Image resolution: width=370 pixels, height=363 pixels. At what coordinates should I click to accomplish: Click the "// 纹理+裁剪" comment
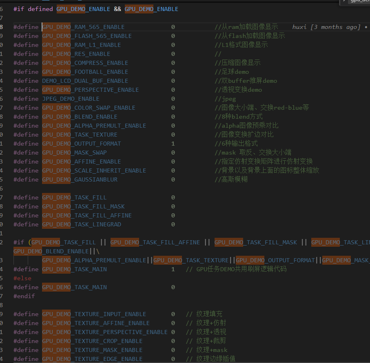[206, 341]
